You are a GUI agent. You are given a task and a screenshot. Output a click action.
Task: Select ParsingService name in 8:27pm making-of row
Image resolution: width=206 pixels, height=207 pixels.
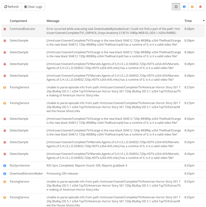pyautogui.click(x=19, y=87)
